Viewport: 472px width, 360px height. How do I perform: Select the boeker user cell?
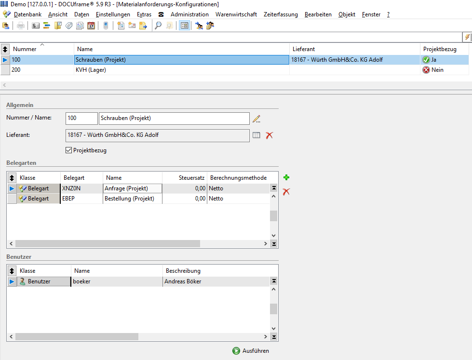point(117,281)
